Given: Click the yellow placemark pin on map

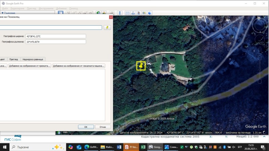Looking at the screenshot, I should [x=141, y=66].
